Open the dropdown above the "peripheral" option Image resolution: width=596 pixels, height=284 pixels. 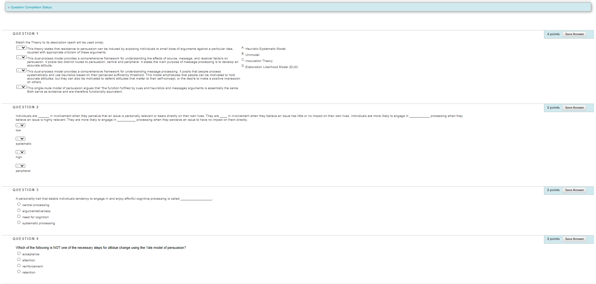point(20,166)
